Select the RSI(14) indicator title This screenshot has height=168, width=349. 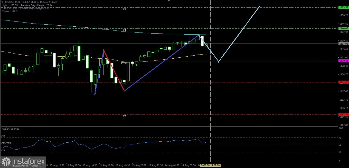tap(10, 129)
